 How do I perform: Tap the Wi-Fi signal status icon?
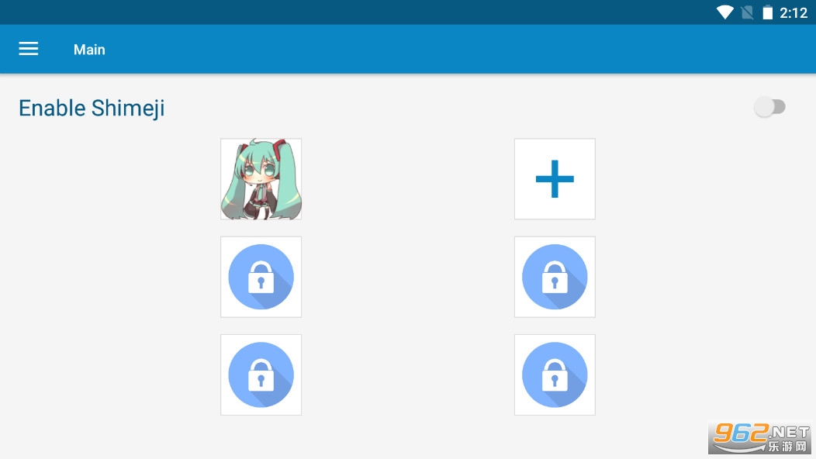click(x=724, y=12)
